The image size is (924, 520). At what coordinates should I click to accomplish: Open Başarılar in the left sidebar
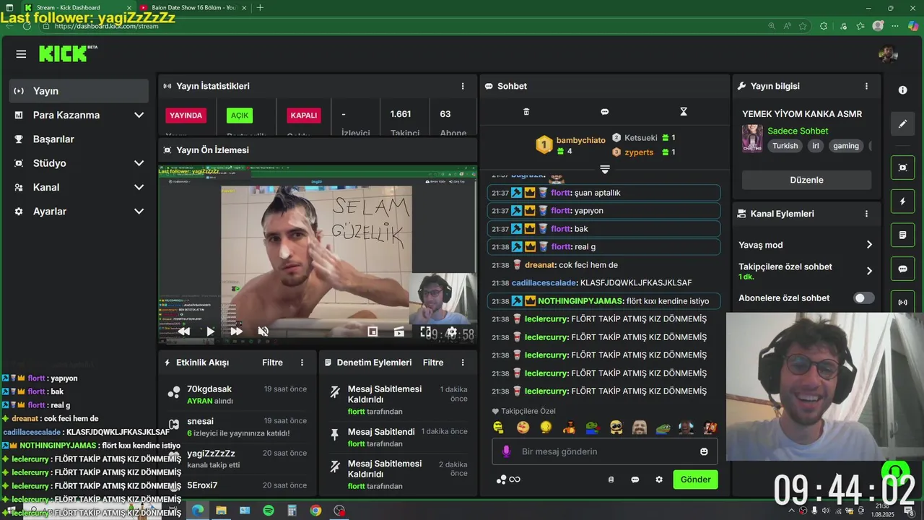[x=79, y=139]
